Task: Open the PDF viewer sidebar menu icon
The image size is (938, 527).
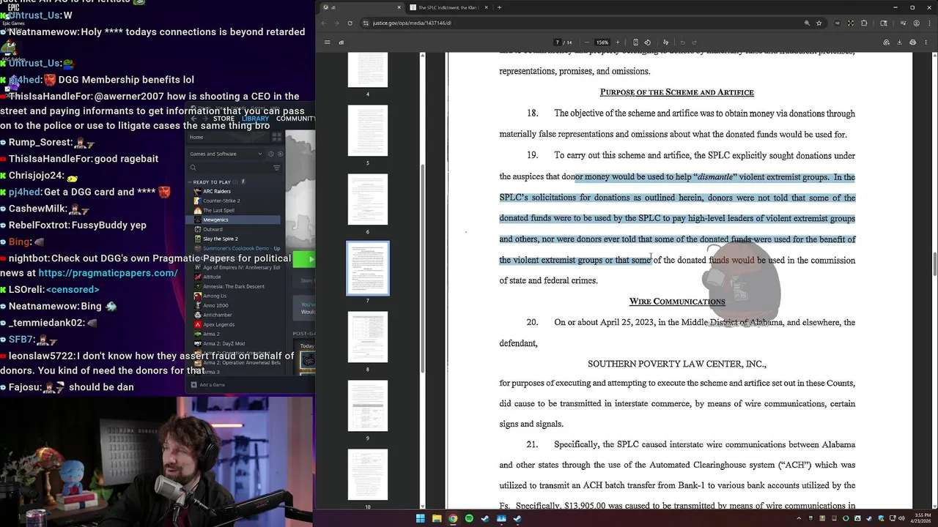Action: (327, 42)
